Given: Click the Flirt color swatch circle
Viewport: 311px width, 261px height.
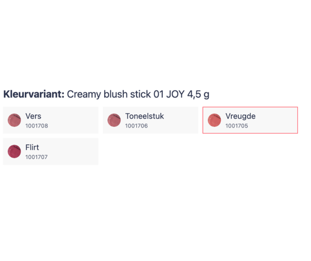Looking at the screenshot, I should point(14,152).
